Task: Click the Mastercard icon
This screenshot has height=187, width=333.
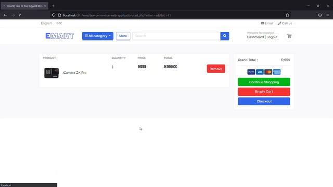Action: tap(268, 72)
